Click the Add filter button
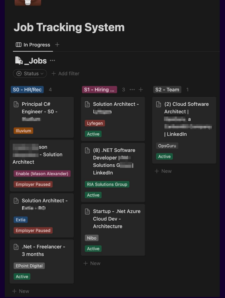The width and height of the screenshot is (225, 298). [66, 73]
